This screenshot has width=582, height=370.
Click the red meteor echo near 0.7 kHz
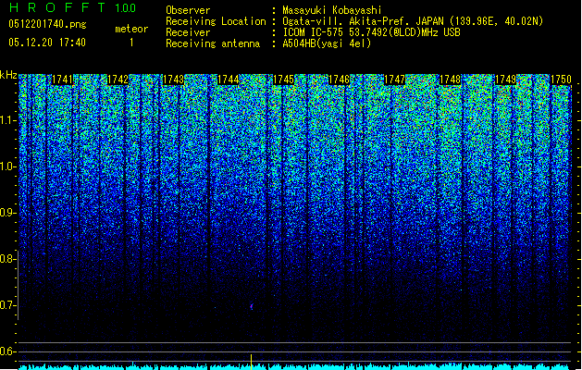[252, 306]
